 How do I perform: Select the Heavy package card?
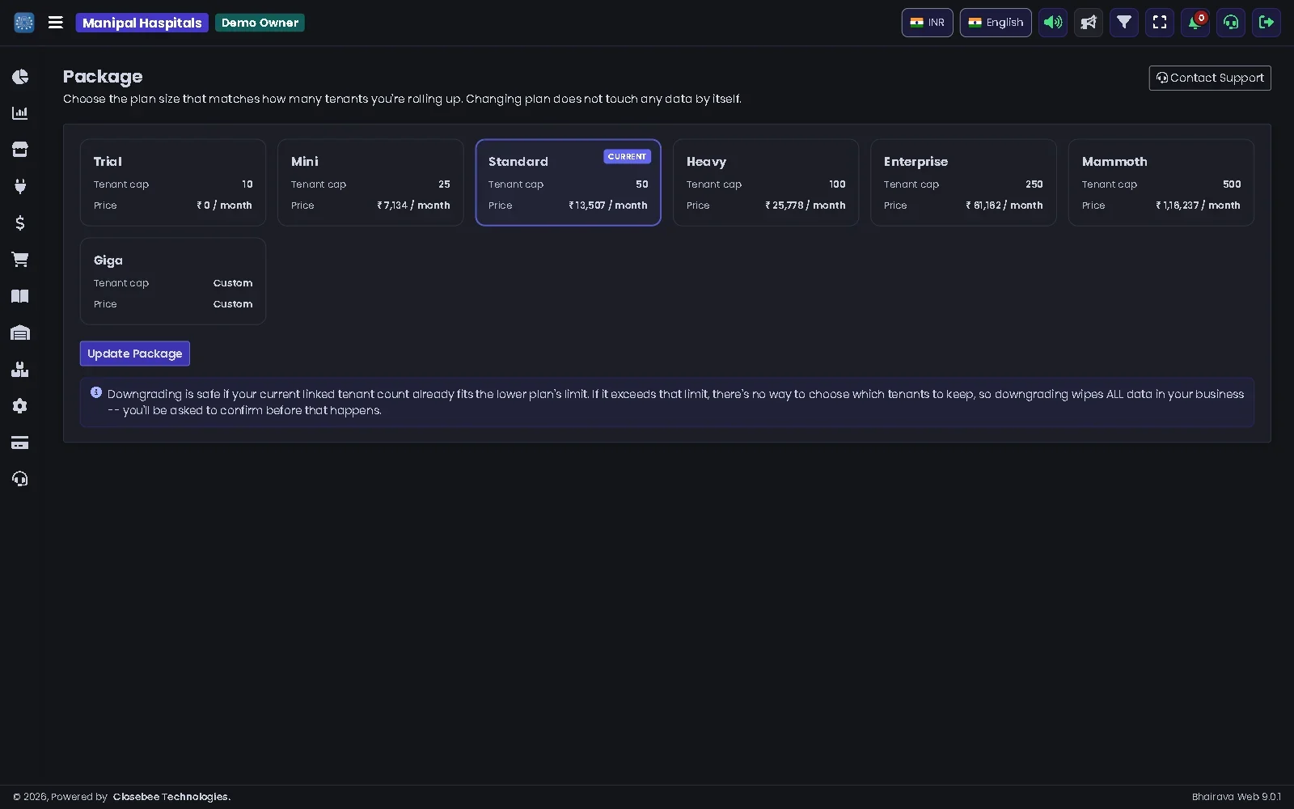click(x=766, y=182)
